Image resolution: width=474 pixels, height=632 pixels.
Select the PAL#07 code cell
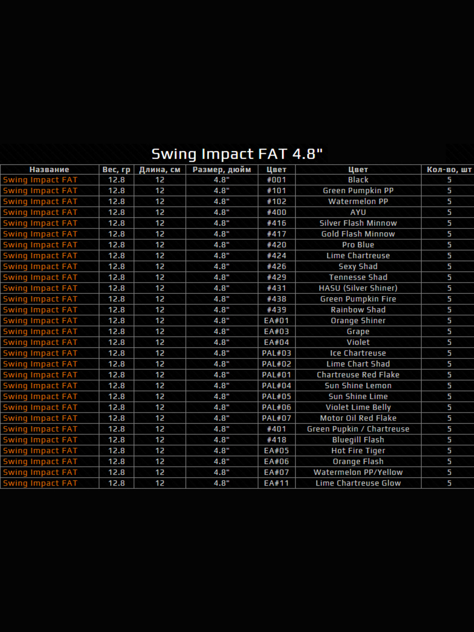276,418
